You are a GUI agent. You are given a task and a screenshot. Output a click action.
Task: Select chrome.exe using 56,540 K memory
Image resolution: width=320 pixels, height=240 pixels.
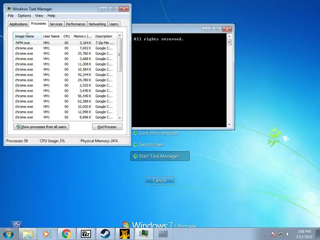click(x=65, y=96)
